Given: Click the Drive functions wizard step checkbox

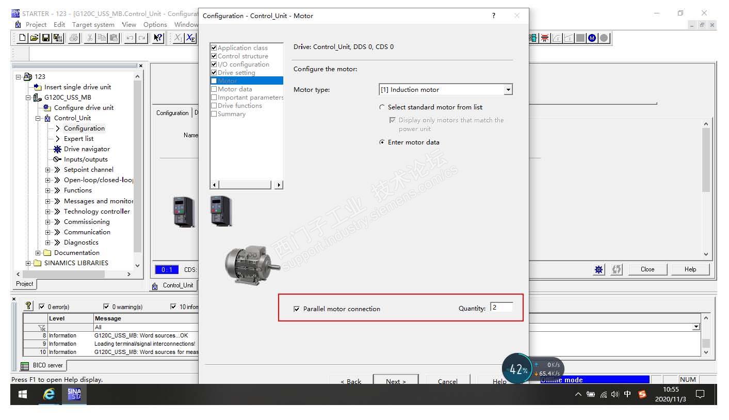Looking at the screenshot, I should click(214, 106).
